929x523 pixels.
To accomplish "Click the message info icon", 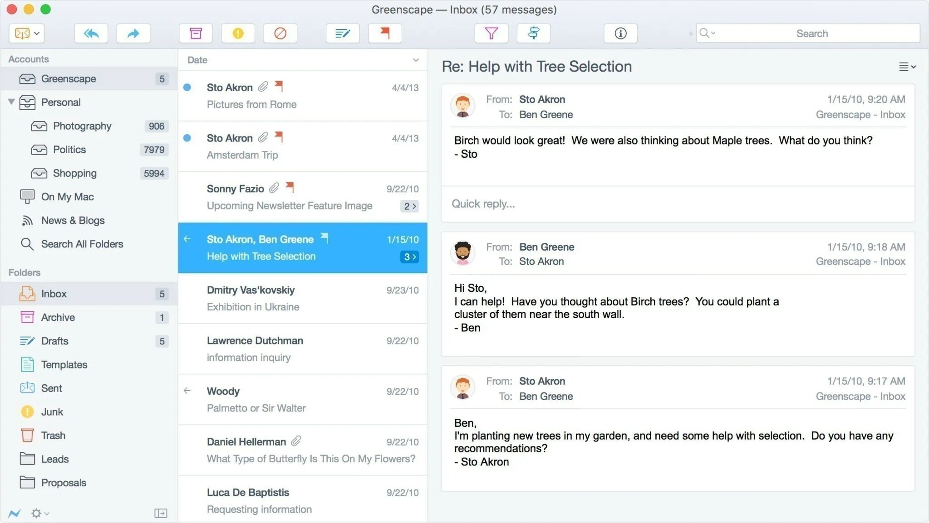I will pyautogui.click(x=620, y=33).
